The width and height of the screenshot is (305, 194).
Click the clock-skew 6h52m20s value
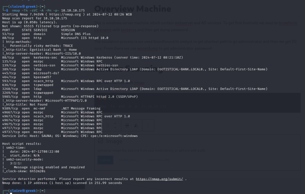coord(38,171)
